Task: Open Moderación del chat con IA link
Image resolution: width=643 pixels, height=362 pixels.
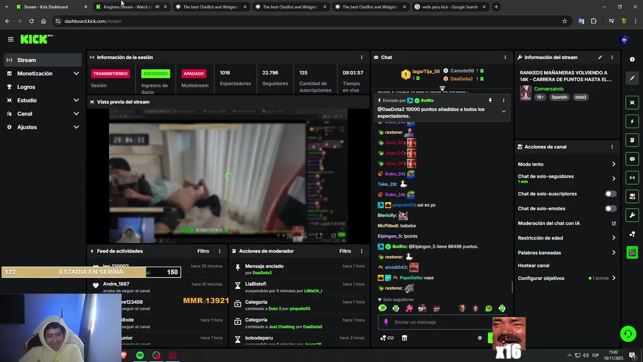Action: pos(567,223)
